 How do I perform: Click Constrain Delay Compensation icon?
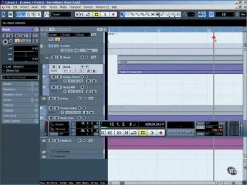coord(10,14)
